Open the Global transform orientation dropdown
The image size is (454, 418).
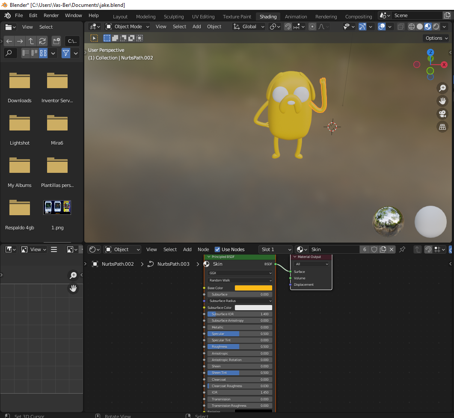pyautogui.click(x=249, y=27)
